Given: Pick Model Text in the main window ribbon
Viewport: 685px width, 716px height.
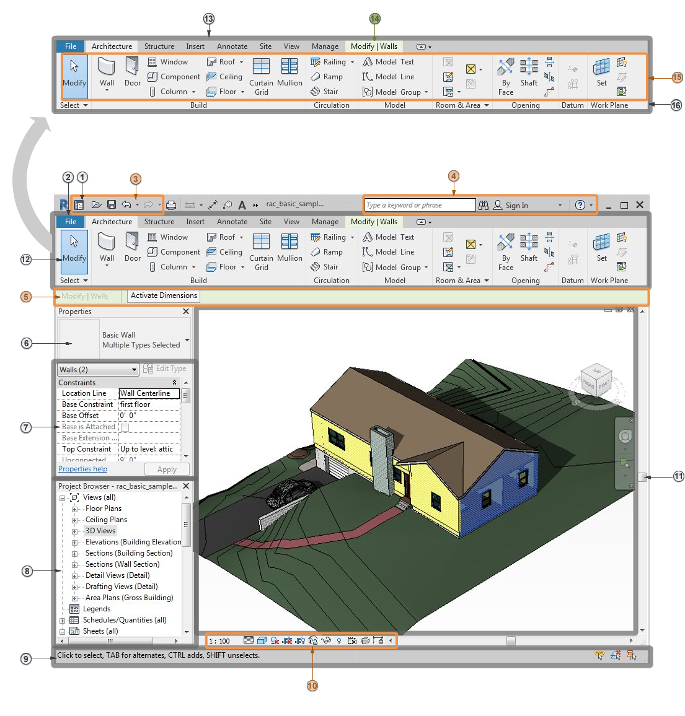Looking at the screenshot, I should [x=389, y=237].
